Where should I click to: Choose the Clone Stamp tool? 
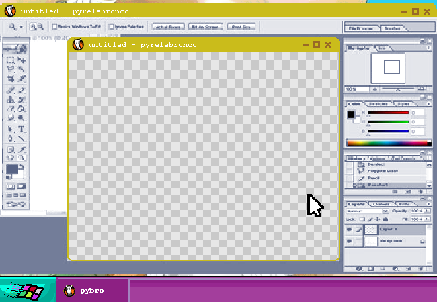pos(10,99)
